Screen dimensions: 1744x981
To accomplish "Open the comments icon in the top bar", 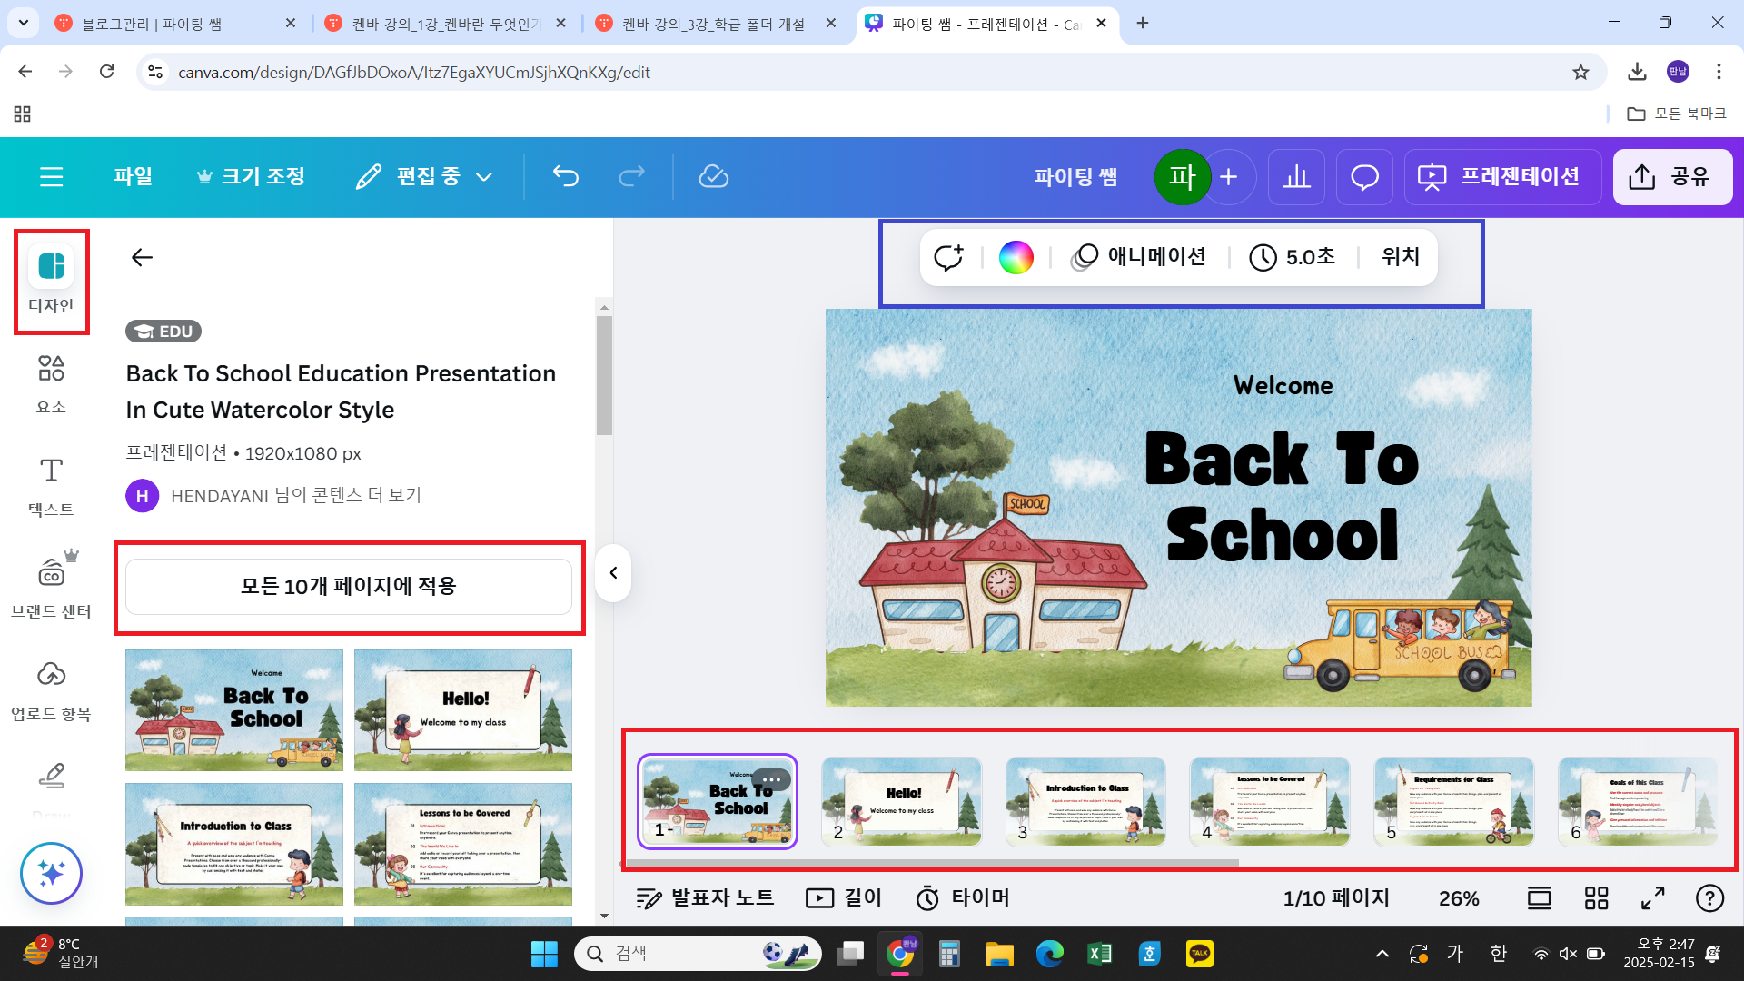I will (1363, 176).
